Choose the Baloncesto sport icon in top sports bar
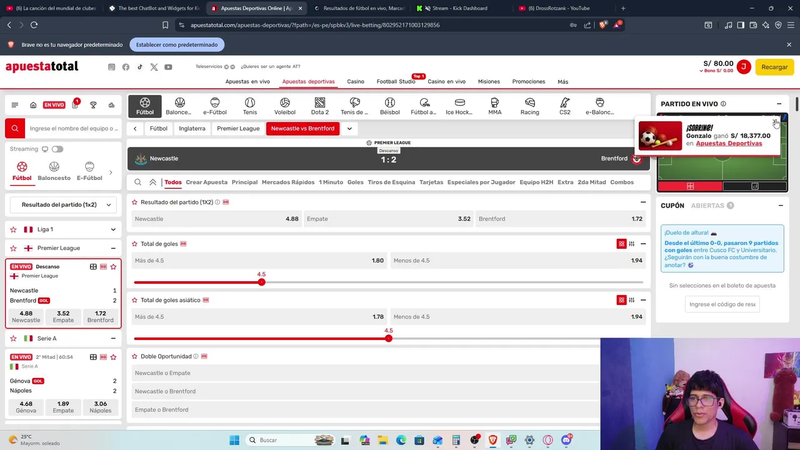The height and width of the screenshot is (450, 800). 179,106
